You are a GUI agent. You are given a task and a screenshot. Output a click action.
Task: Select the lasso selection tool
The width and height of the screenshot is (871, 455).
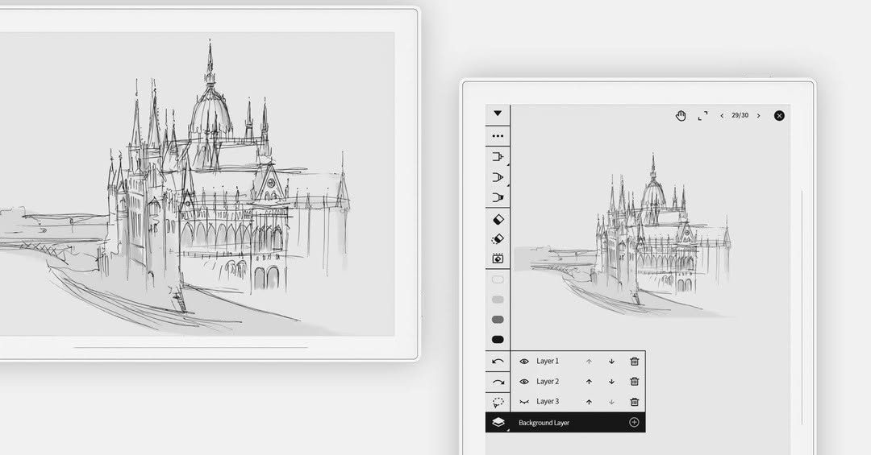coord(498,402)
